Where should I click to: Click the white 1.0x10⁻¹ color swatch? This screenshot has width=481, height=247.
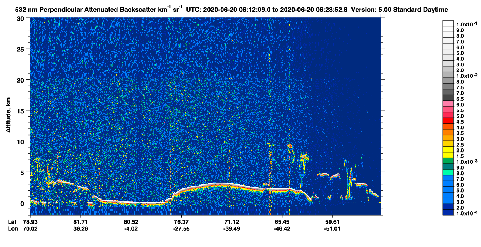click(x=448, y=23)
